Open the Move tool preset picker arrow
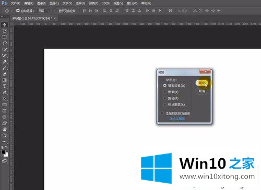261x190 pixels. click(11, 11)
